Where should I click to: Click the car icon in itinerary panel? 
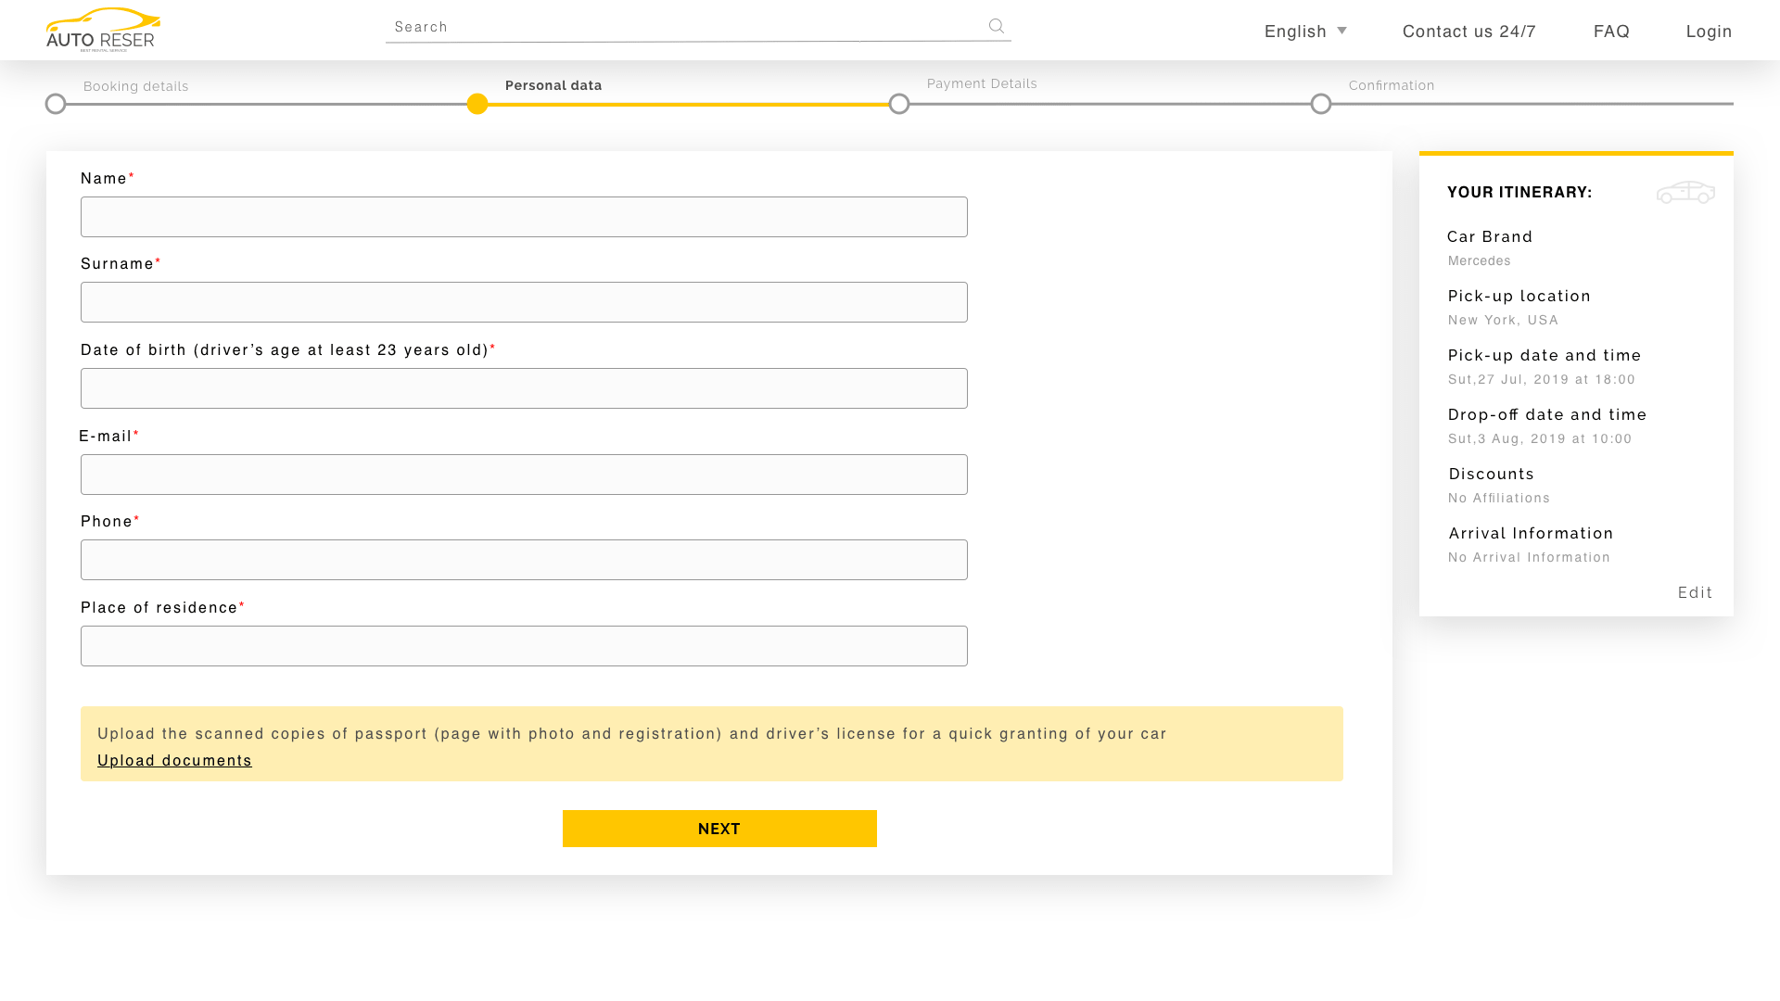1685,193
